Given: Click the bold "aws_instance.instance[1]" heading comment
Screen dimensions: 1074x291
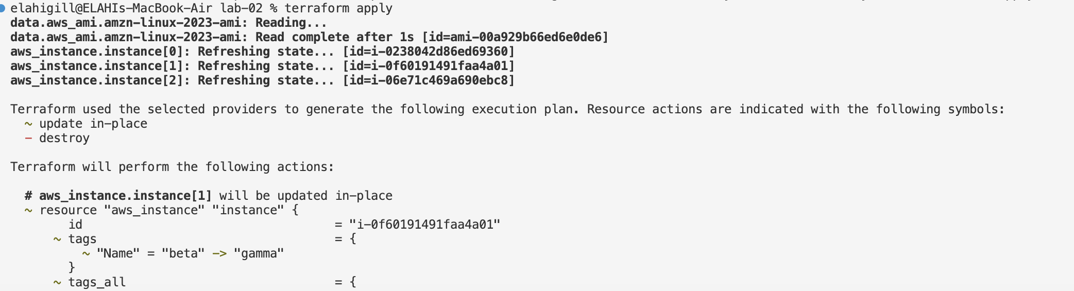Looking at the screenshot, I should click(x=125, y=196).
